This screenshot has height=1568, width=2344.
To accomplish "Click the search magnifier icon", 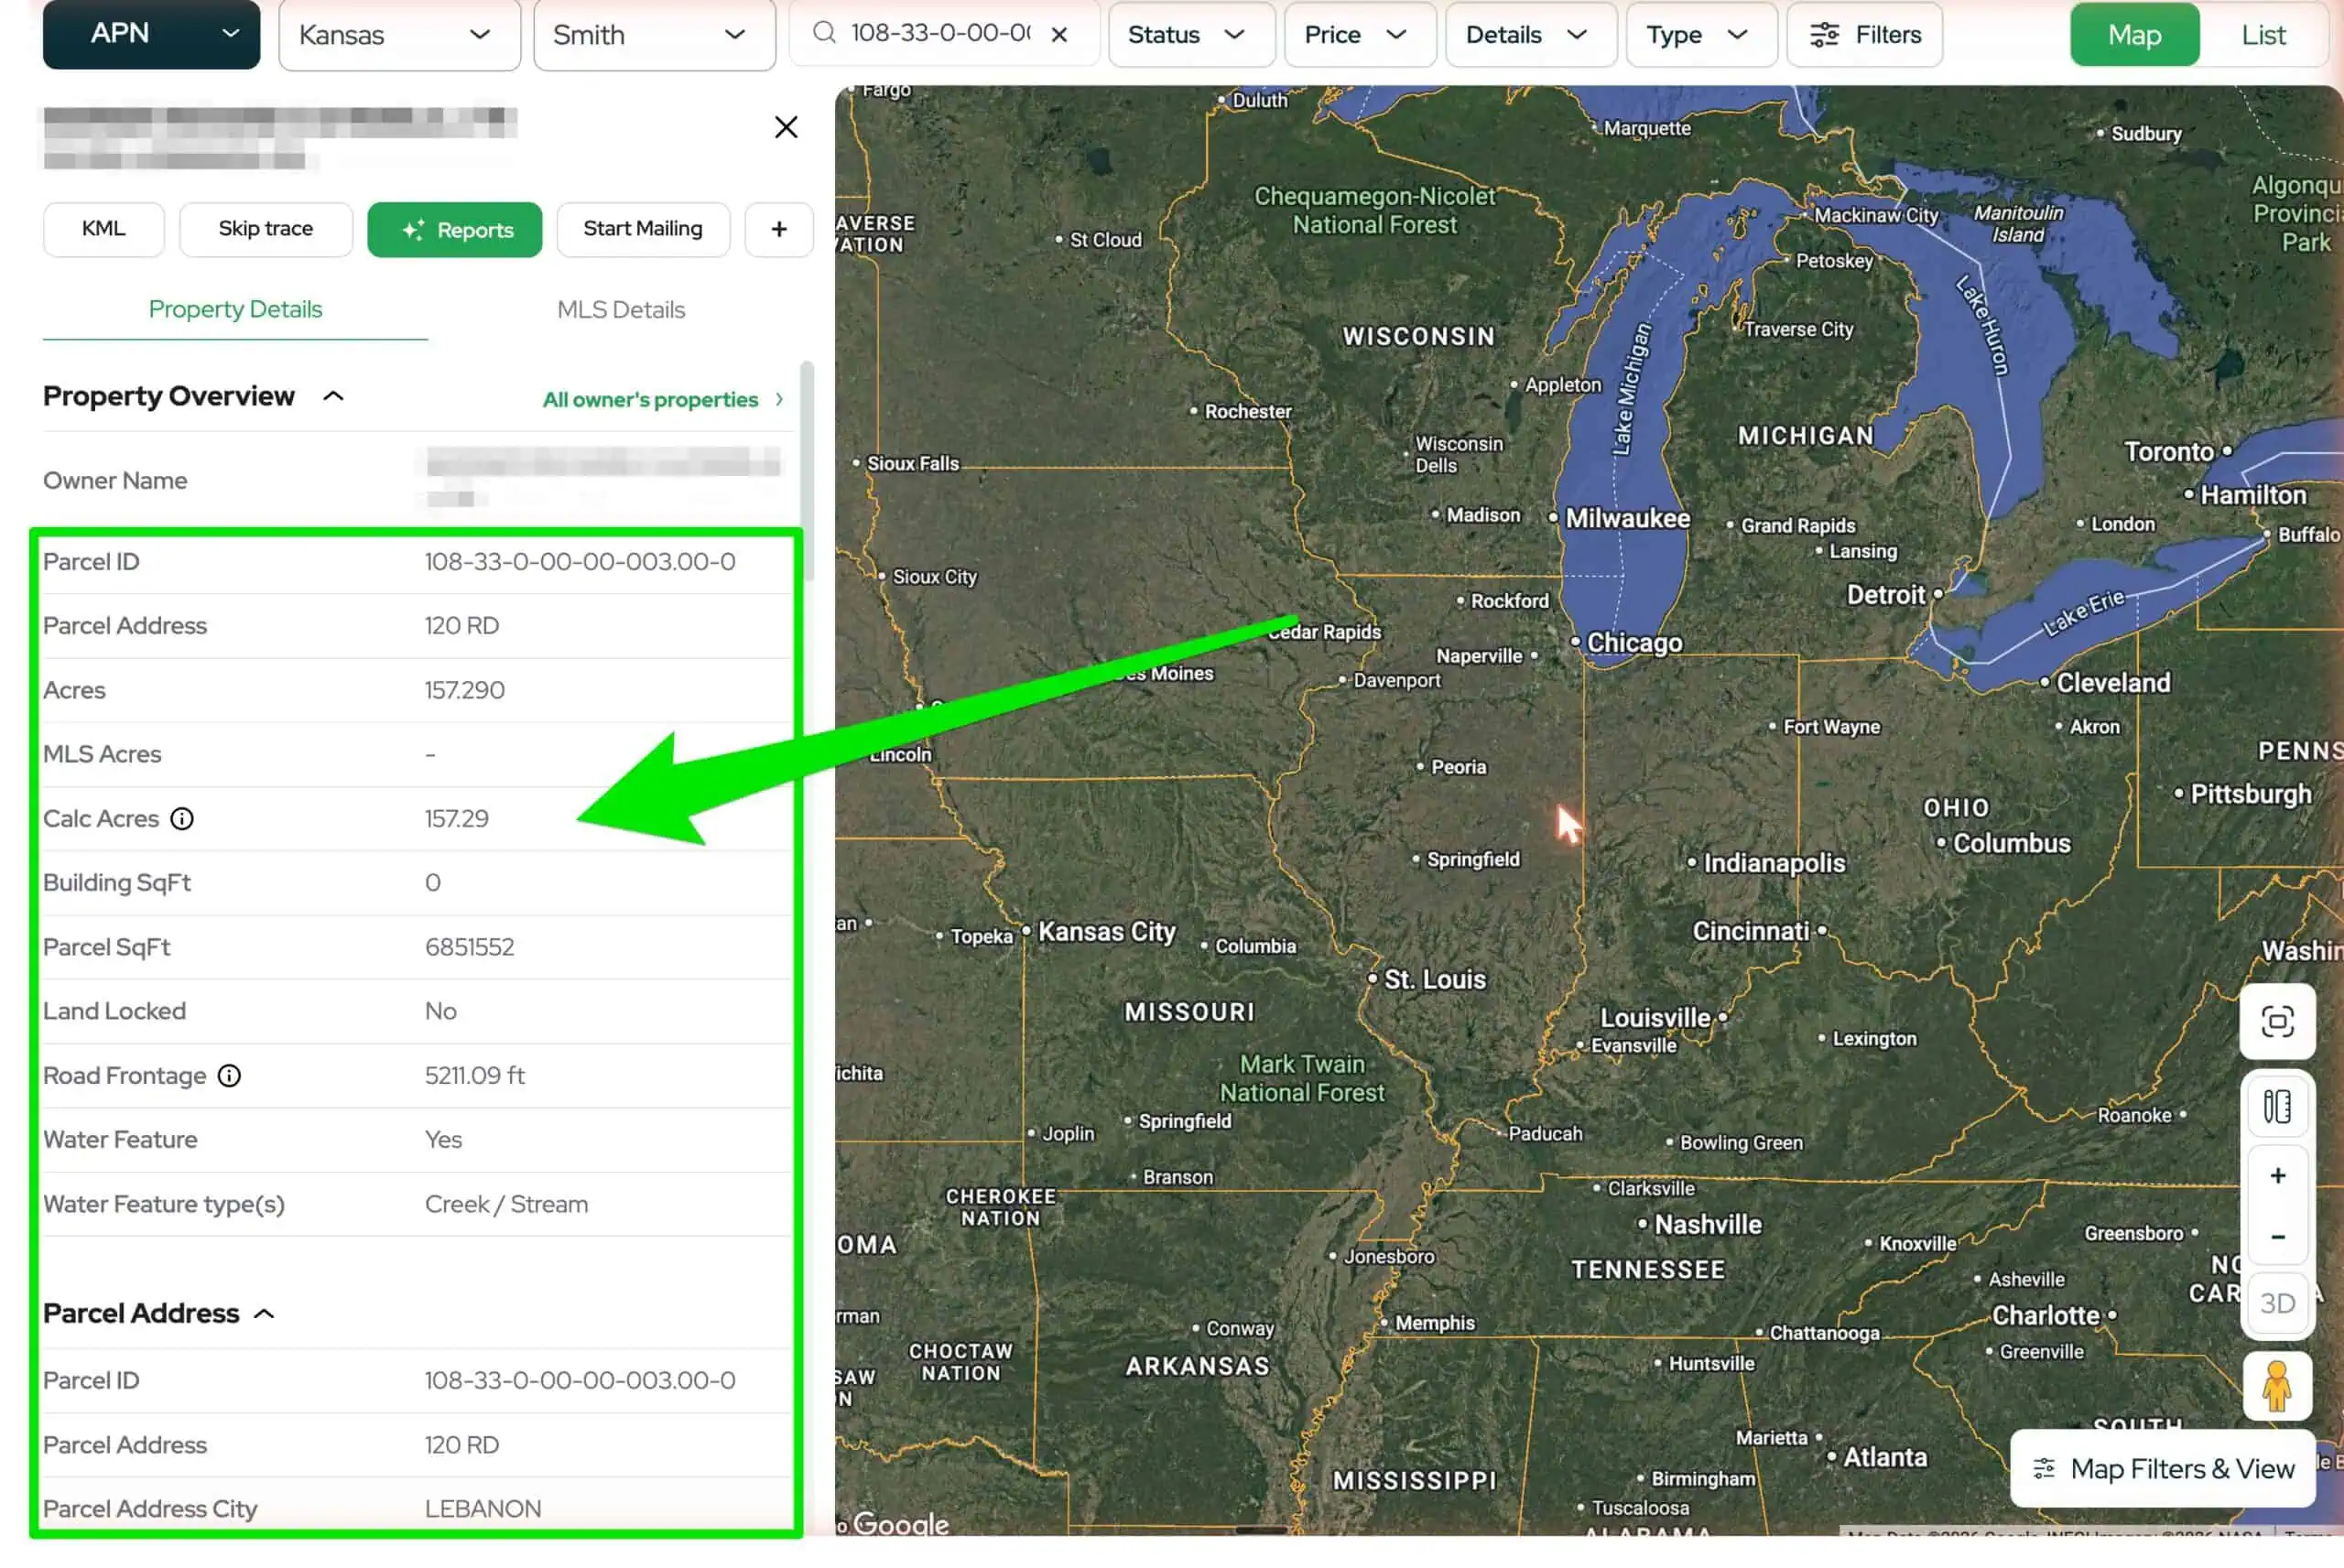I will [x=823, y=33].
